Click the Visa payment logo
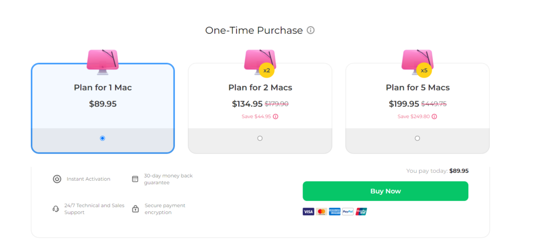The height and width of the screenshot is (251, 534). tap(308, 211)
